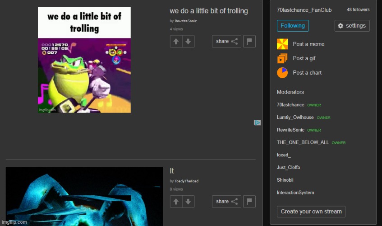Open moderator RewriteSonic in the Moderators list
Image resolution: width=382 pixels, height=226 pixels.
tap(290, 130)
